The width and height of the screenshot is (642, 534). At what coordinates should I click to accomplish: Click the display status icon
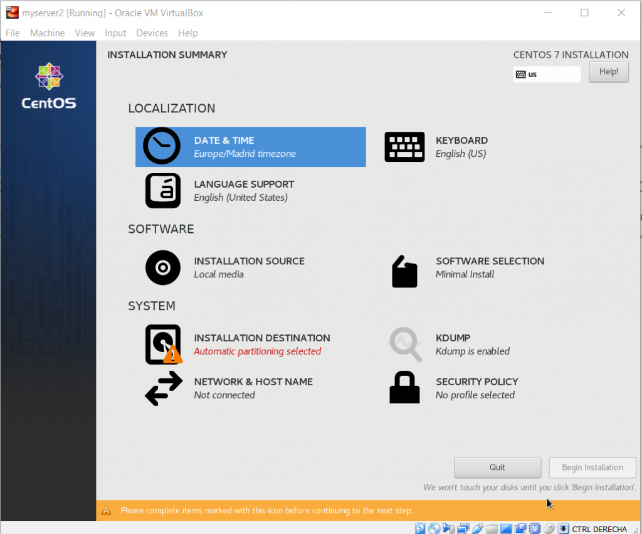coord(506,529)
